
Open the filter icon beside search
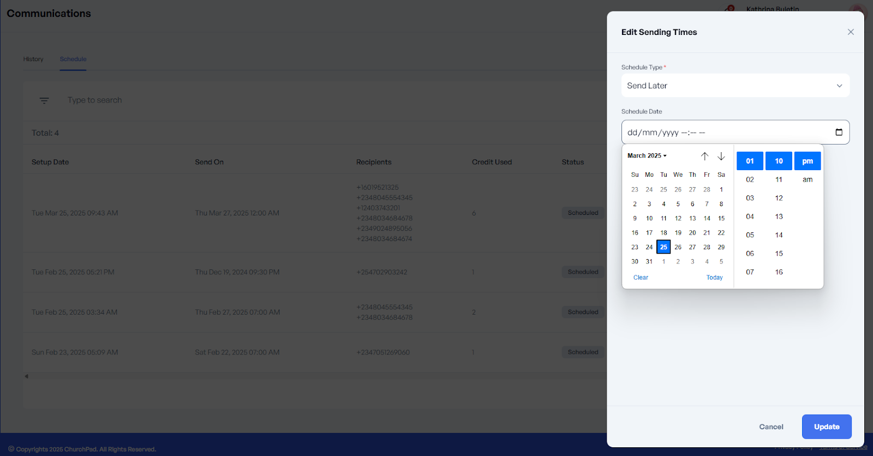click(44, 100)
